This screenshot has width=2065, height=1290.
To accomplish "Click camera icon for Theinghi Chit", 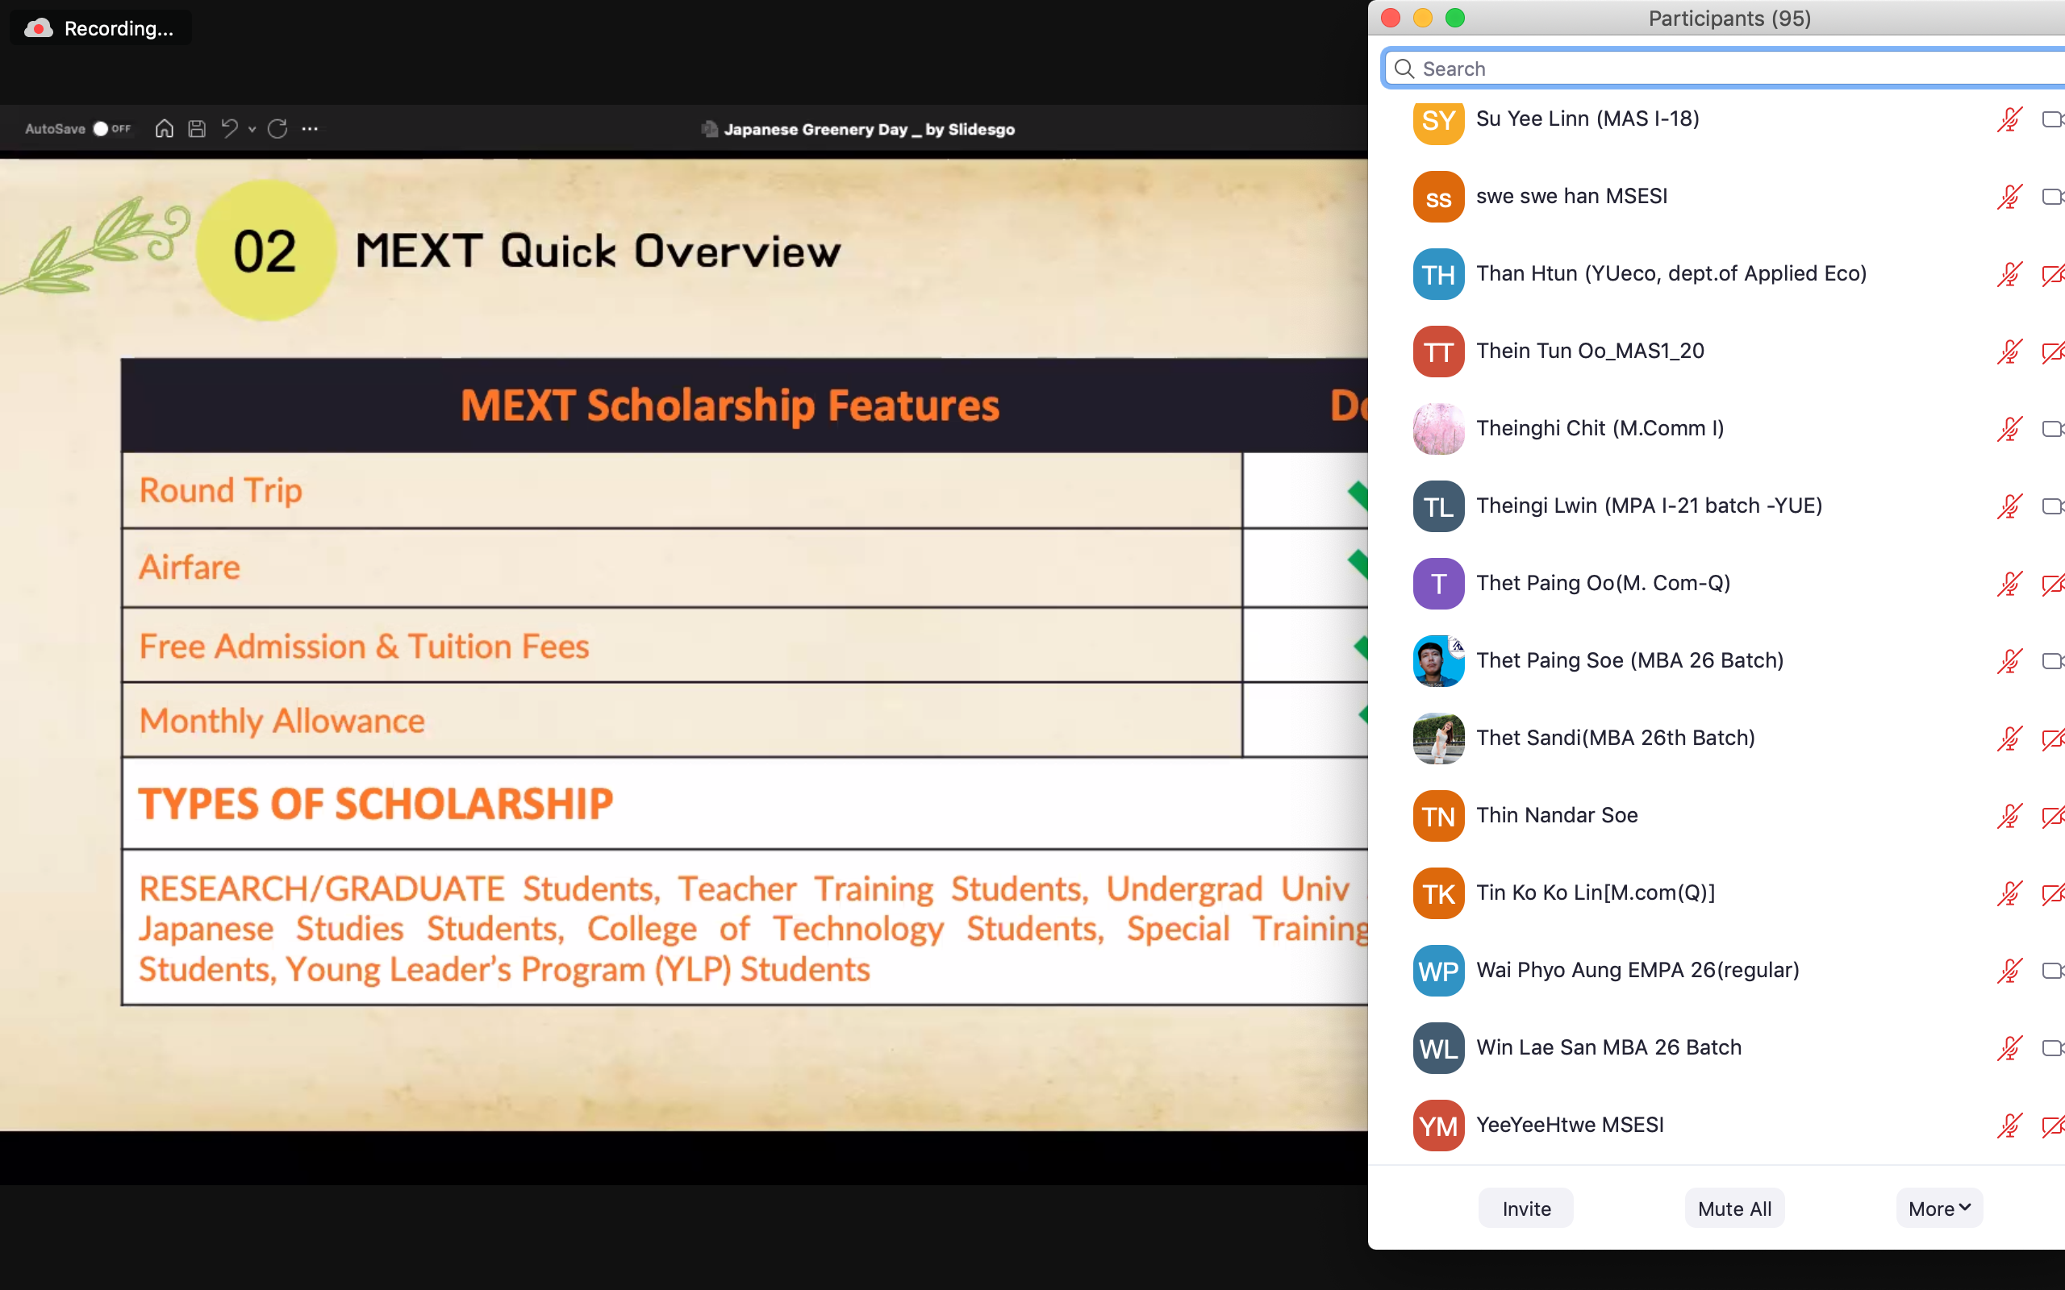I will (2052, 428).
